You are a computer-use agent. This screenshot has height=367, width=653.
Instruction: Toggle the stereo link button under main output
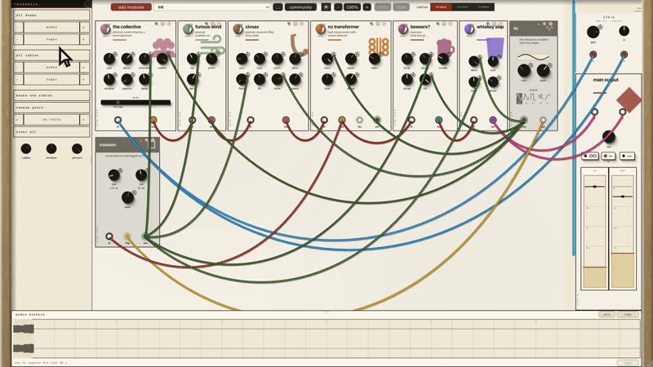590,156
